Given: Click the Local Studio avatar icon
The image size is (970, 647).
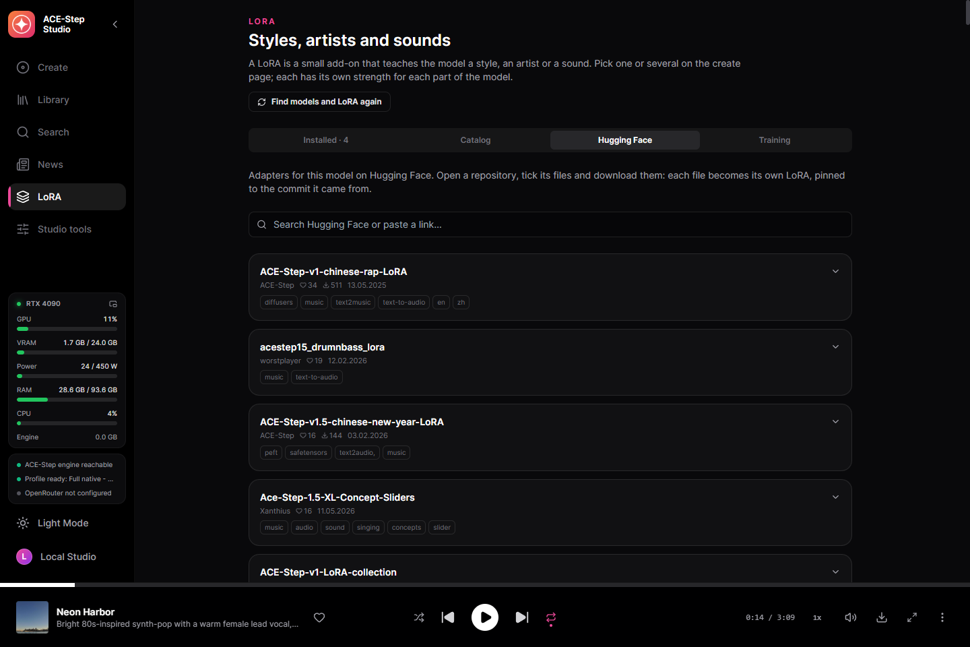Looking at the screenshot, I should (x=24, y=557).
